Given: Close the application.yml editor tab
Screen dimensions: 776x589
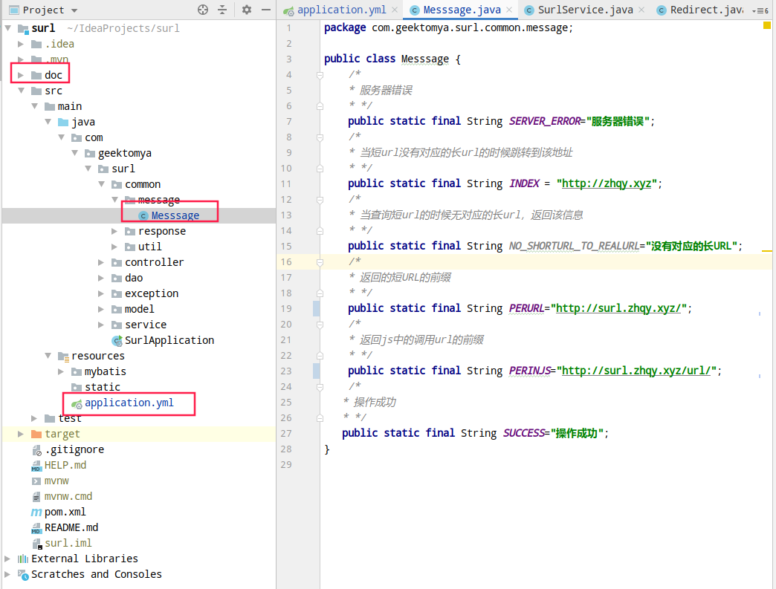Looking at the screenshot, I should coord(395,10).
